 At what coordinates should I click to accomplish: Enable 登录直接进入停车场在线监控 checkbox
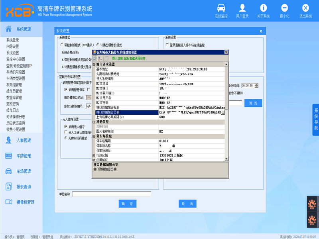pyautogui.click(x=167, y=45)
